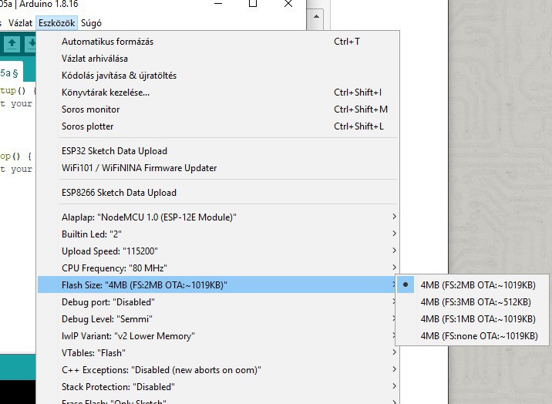Open Könyvtárak kezelése...
Image resolution: width=552 pixels, height=404 pixels.
coord(219,93)
